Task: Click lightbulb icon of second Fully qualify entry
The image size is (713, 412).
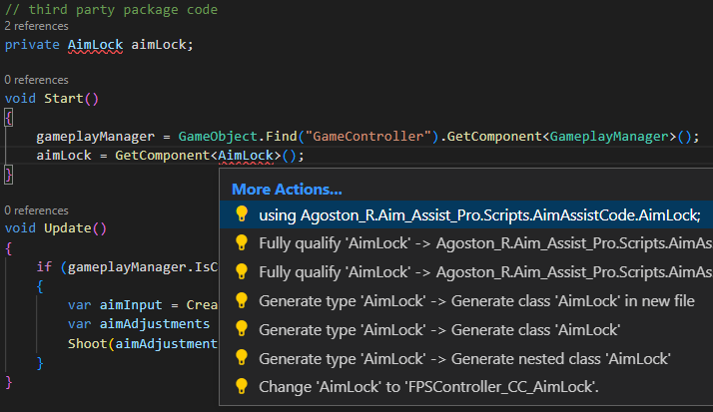Action: tap(242, 271)
